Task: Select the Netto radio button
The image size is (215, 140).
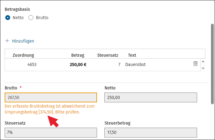Action: coord(8,18)
